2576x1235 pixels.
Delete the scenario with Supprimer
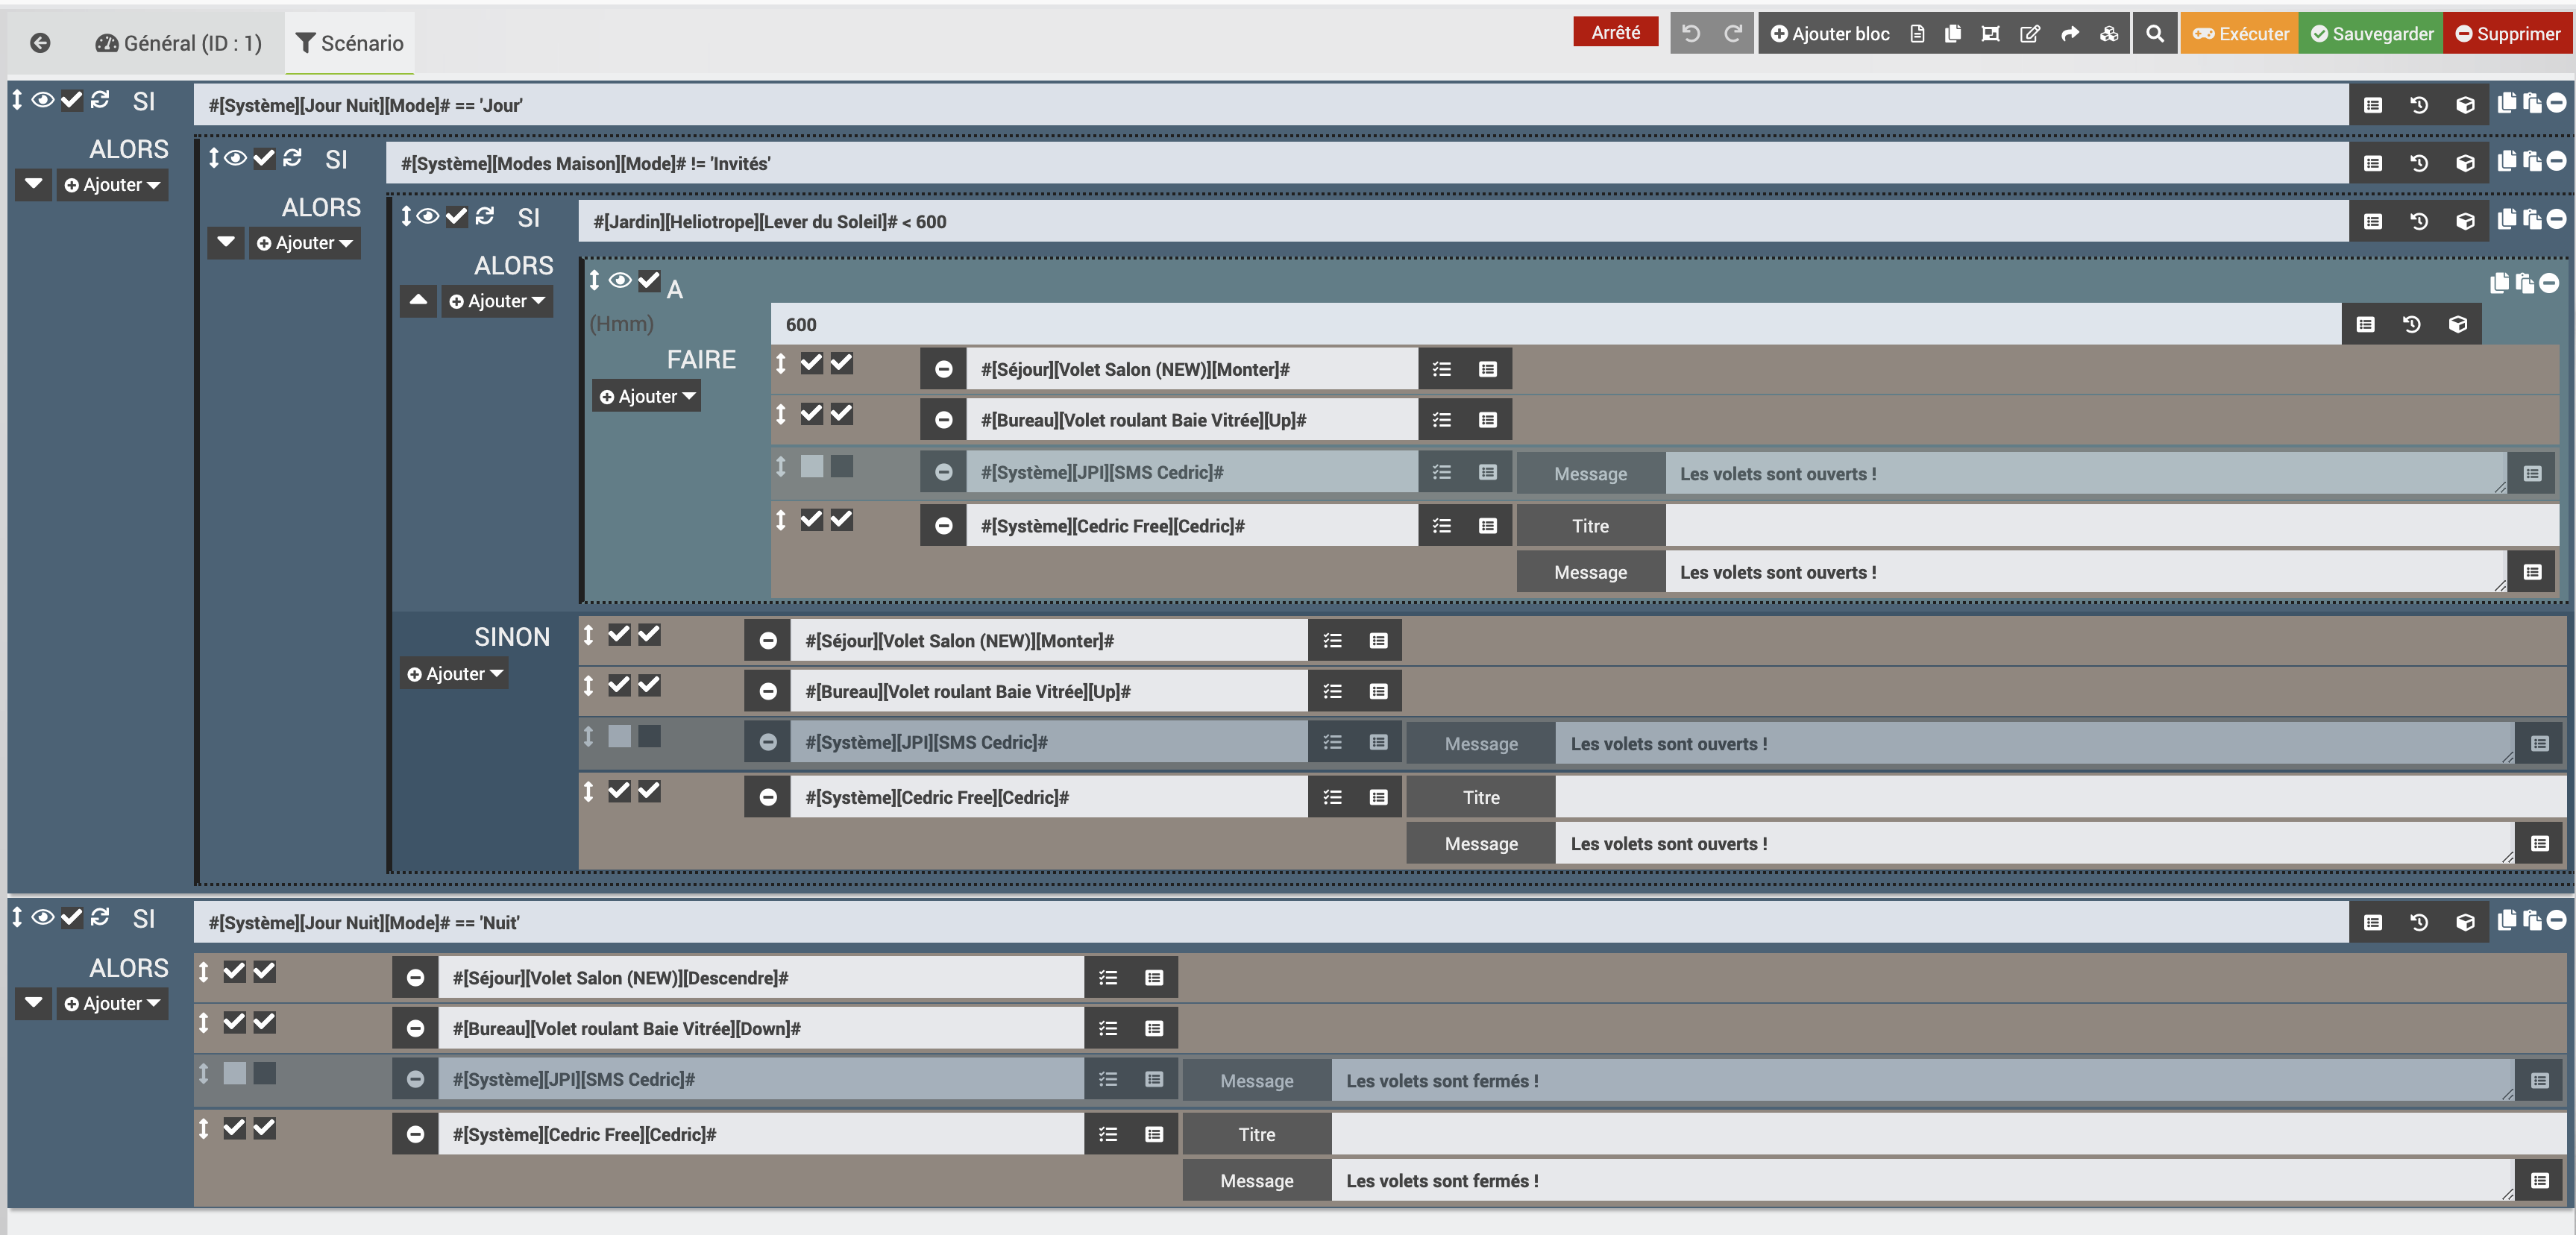click(2507, 34)
